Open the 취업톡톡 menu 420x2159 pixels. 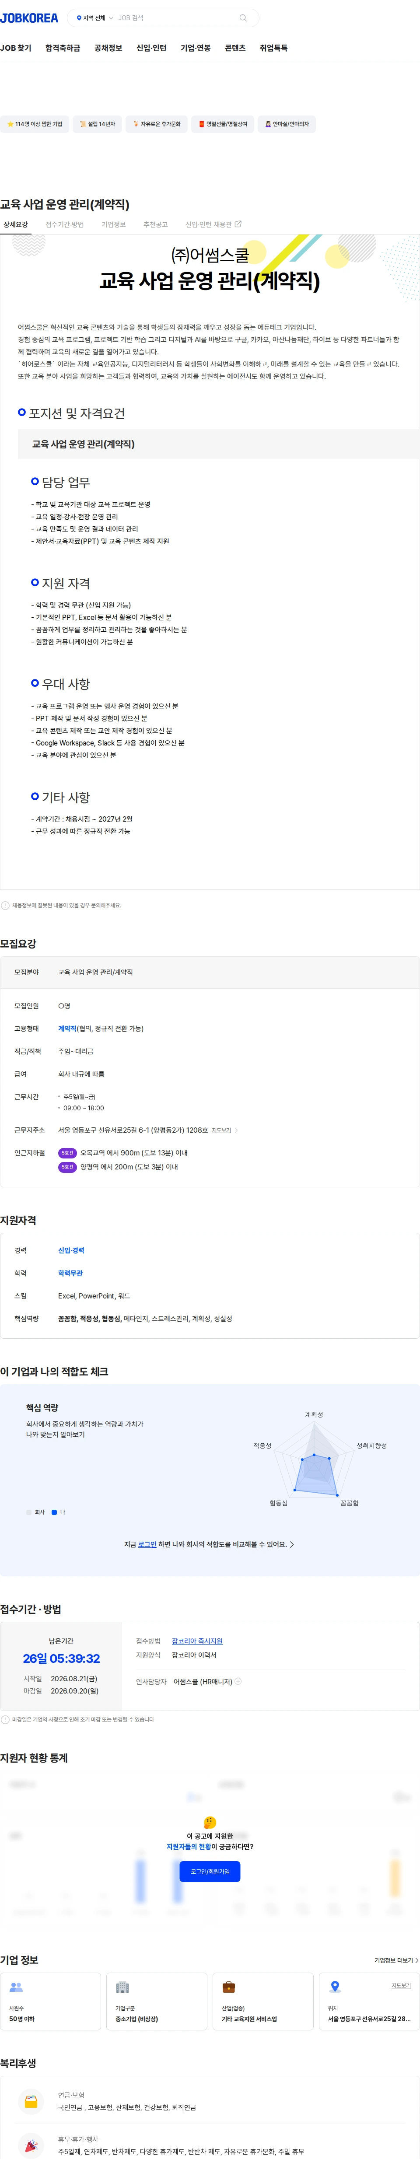point(273,48)
